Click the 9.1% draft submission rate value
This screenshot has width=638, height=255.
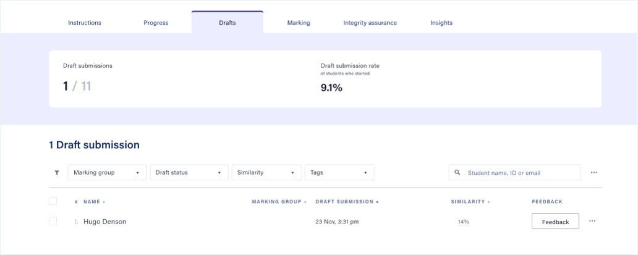pyautogui.click(x=331, y=87)
